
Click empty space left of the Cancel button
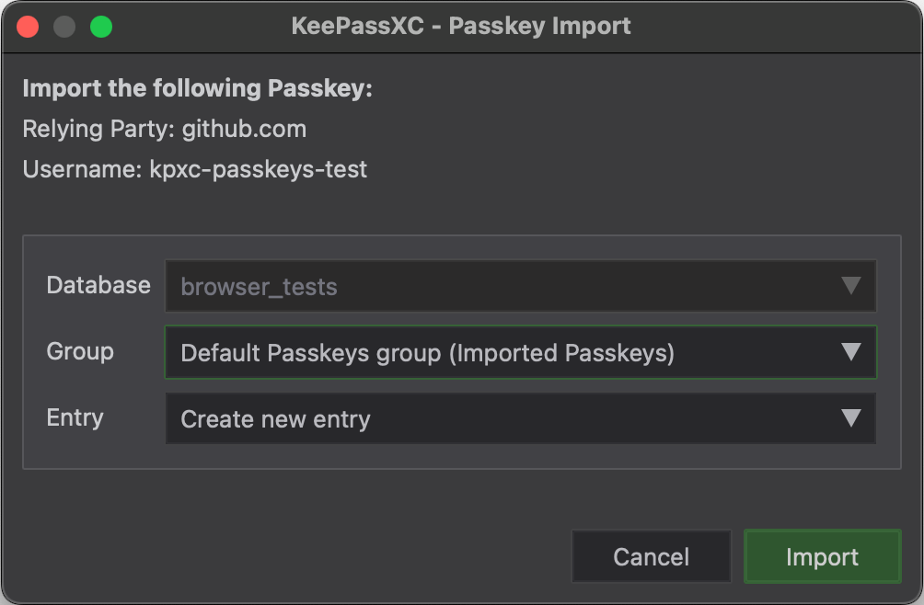coord(295,556)
